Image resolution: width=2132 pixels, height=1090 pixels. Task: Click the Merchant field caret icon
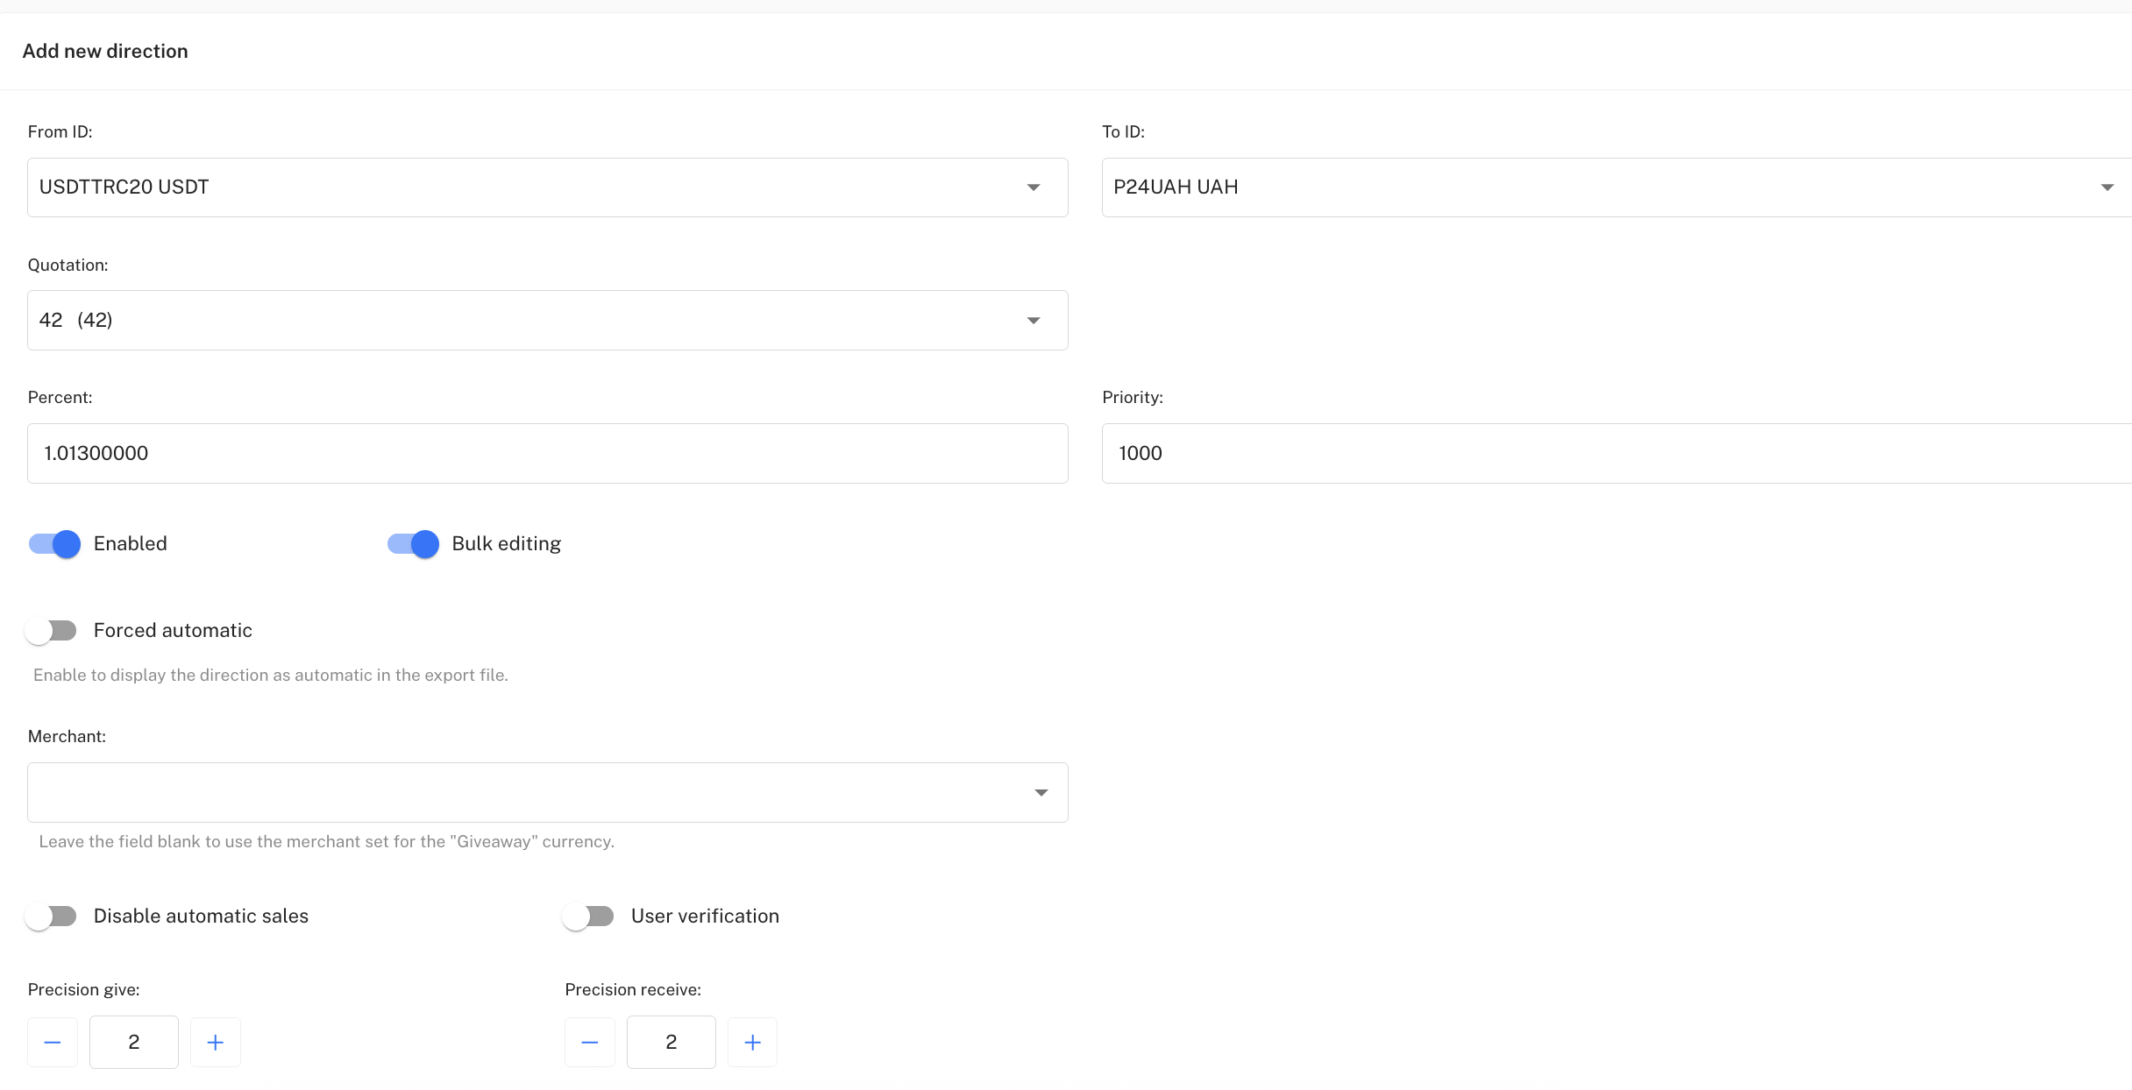tap(1041, 793)
